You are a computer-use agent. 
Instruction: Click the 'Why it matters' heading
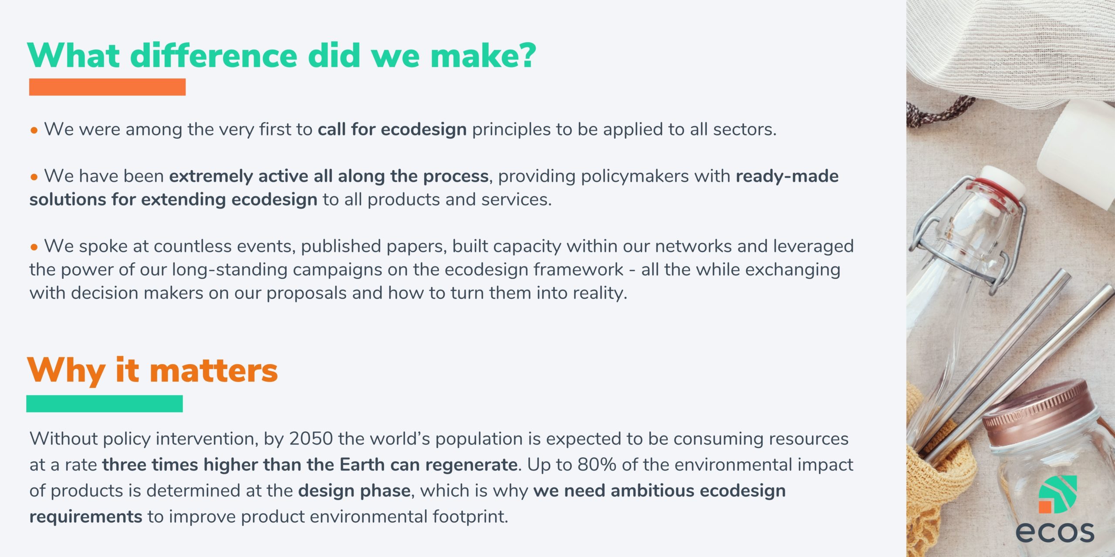coord(152,370)
